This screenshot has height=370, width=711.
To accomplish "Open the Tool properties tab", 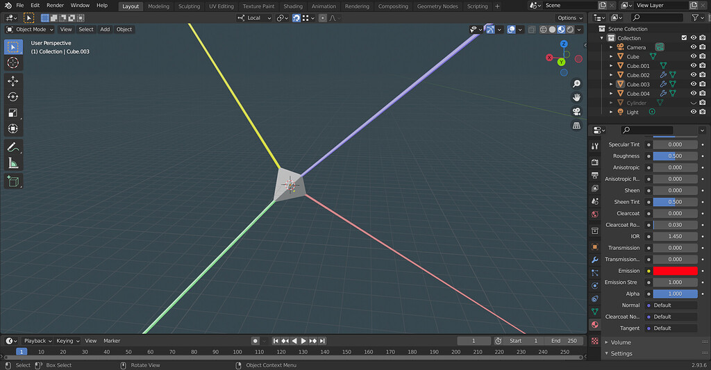I will coord(595,146).
